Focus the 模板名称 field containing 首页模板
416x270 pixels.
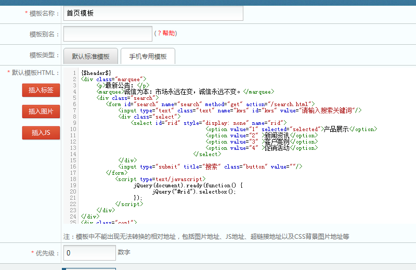point(153,13)
